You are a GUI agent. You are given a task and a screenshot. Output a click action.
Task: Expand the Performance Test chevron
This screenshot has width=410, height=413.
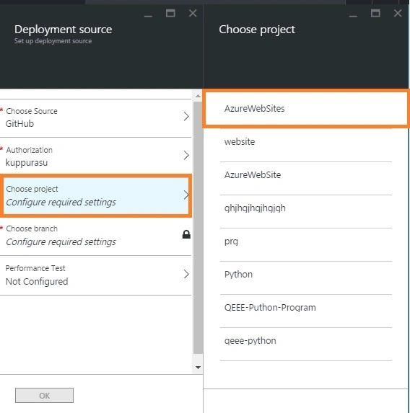coord(186,274)
